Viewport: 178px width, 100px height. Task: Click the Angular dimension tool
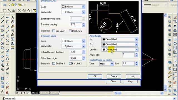(x=29, y=11)
